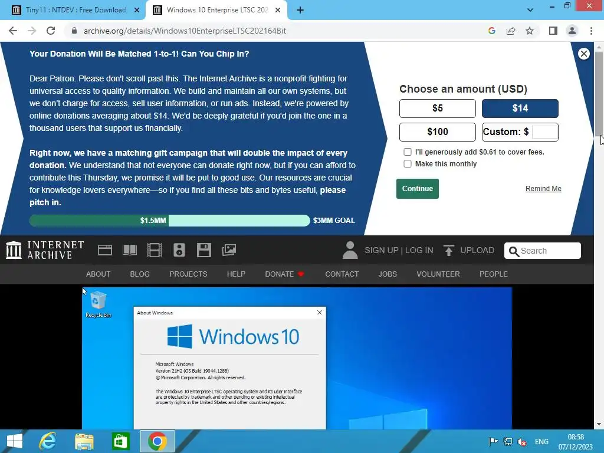The height and width of the screenshot is (453, 604).
Task: Toggle the Chrome side panel
Action: [553, 31]
